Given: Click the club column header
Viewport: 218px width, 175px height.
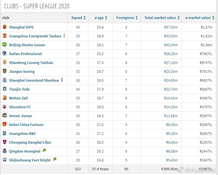Looking at the screenshot, I should pyautogui.click(x=6, y=18).
